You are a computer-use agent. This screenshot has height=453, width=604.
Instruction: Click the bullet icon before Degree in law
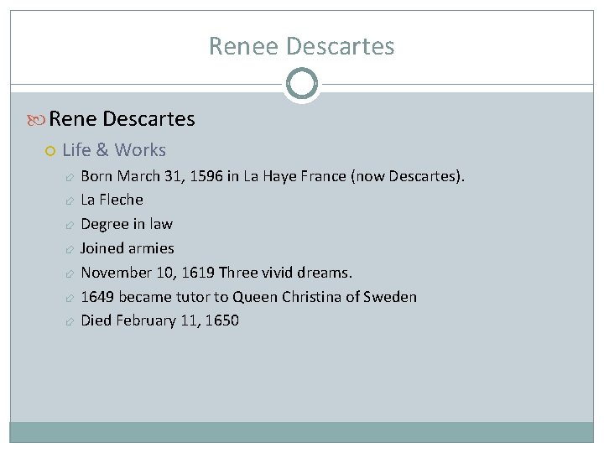(70, 225)
